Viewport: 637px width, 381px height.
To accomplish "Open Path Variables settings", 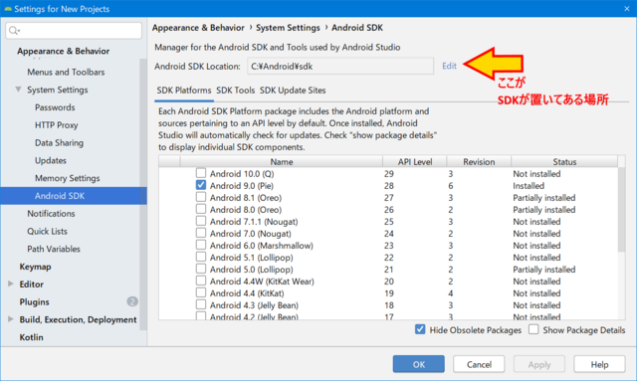I will point(54,249).
